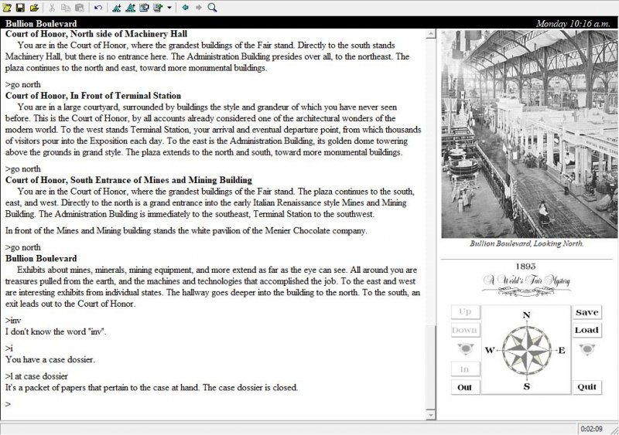Click heading "Court of Honor, South Entrance of Mines and Mining Building"

[128, 180]
